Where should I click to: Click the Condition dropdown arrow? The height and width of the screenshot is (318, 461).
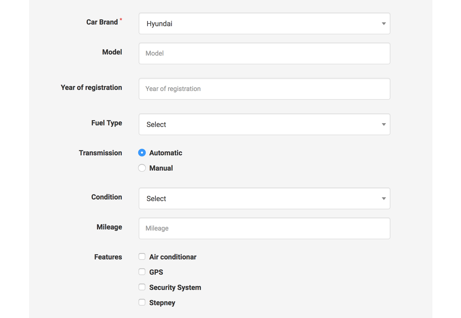[x=384, y=199]
